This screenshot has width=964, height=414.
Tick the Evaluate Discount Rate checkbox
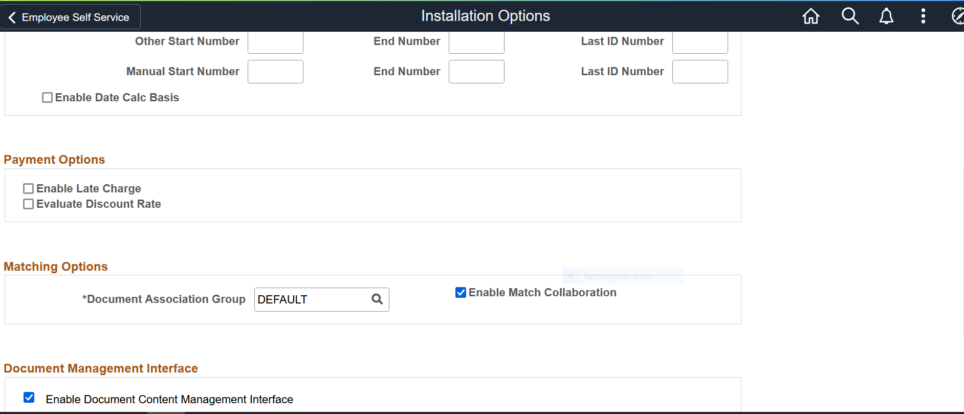29,204
